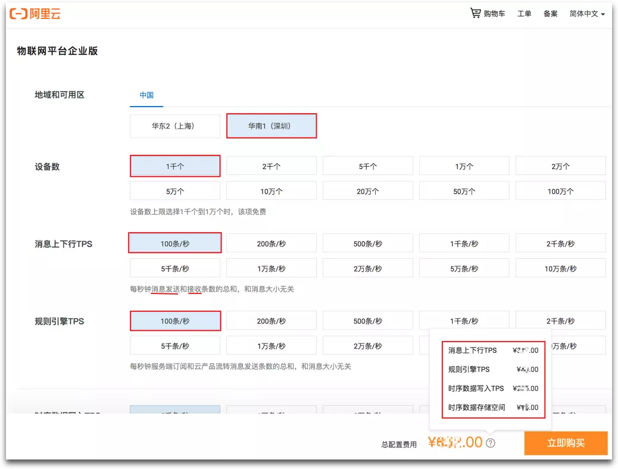Choose 5千个 device count
This screenshot has height=469, width=618.
[368, 166]
